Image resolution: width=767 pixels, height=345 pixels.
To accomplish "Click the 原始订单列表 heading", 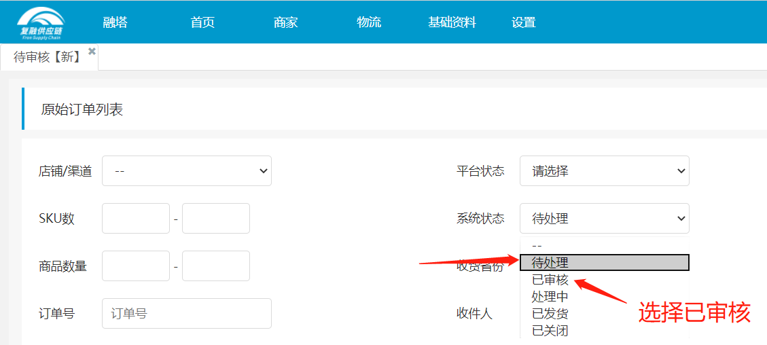I will coord(82,109).
